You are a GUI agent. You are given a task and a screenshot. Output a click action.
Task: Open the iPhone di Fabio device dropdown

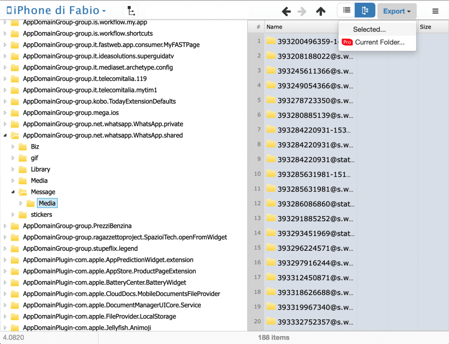(56, 11)
